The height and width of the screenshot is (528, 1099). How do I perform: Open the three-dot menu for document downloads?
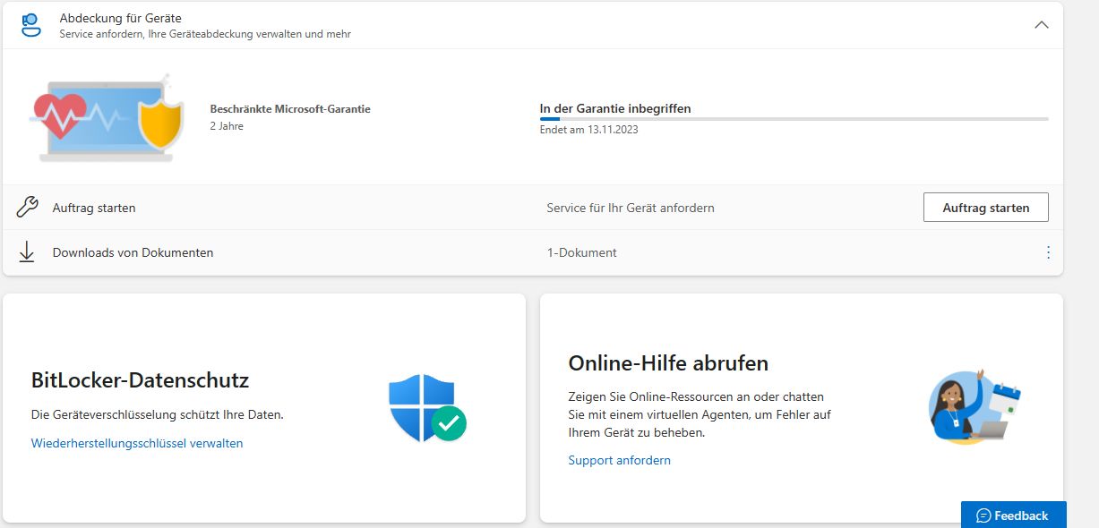click(1048, 252)
